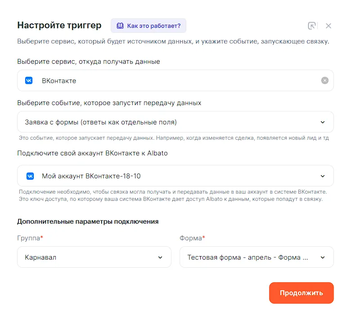Expand the Группа dropdown arrow
Screen dimensions: 351x319
160,257
